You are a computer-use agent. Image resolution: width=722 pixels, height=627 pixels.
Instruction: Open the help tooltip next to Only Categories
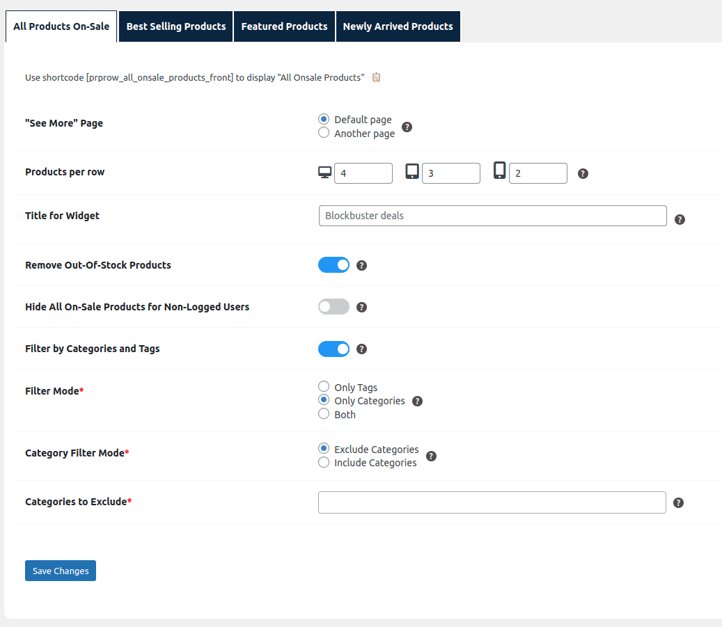pyautogui.click(x=417, y=401)
